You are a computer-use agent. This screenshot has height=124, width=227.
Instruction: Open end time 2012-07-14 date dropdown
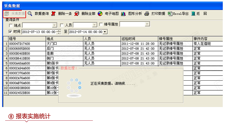tap(105, 32)
